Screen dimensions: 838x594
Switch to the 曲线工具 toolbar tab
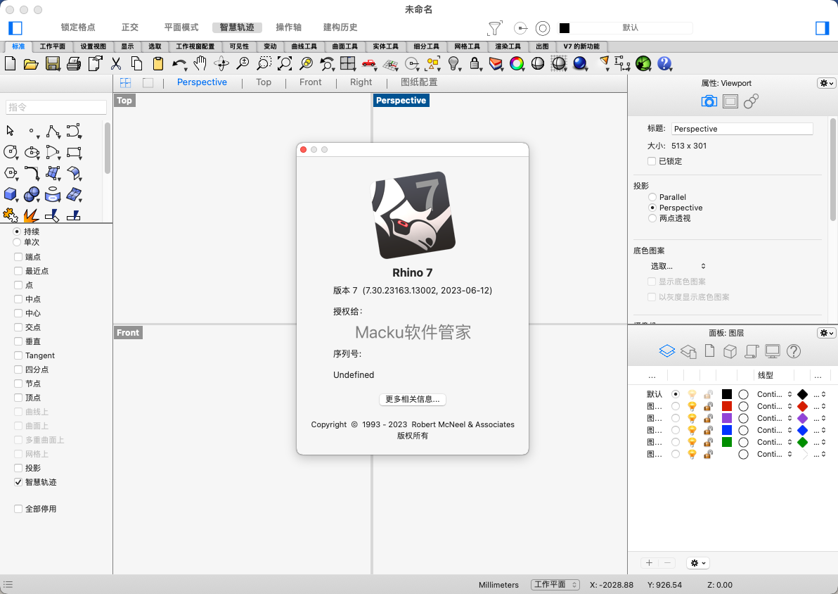[x=304, y=46]
